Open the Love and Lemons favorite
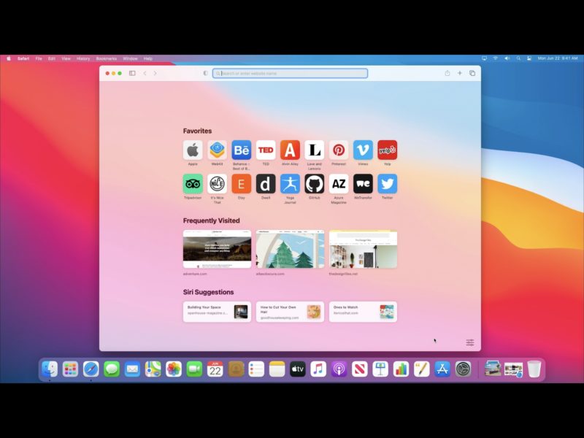Screen dimensions: 584x438 [315, 150]
